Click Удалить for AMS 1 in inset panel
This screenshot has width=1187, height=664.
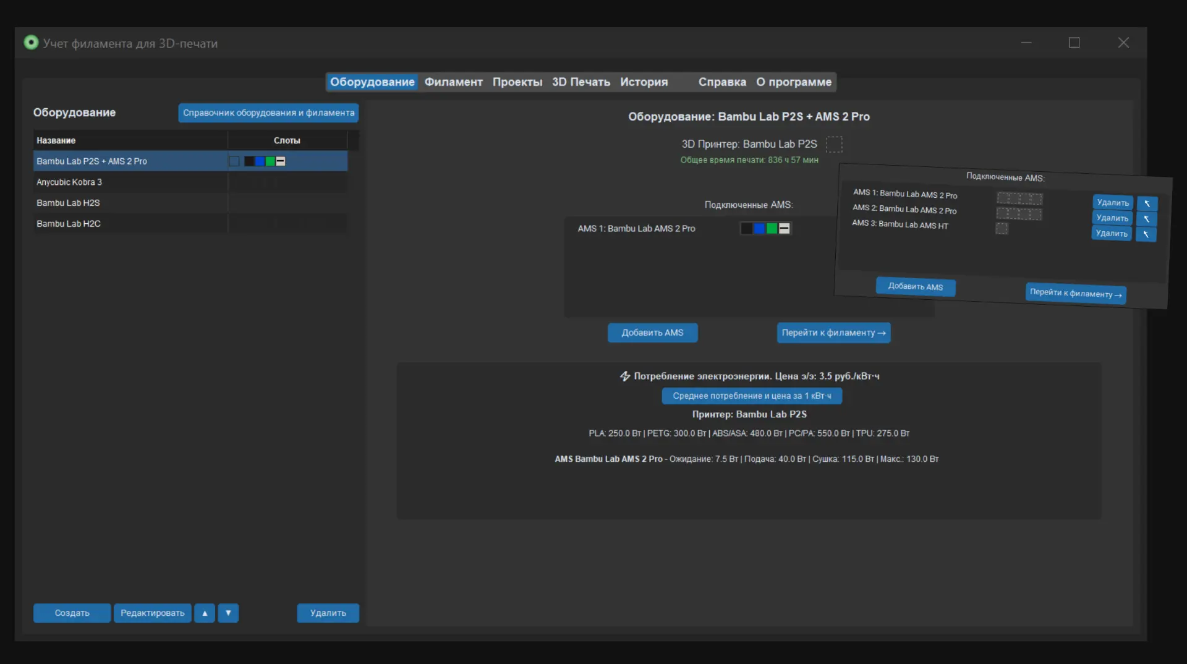[x=1113, y=203]
